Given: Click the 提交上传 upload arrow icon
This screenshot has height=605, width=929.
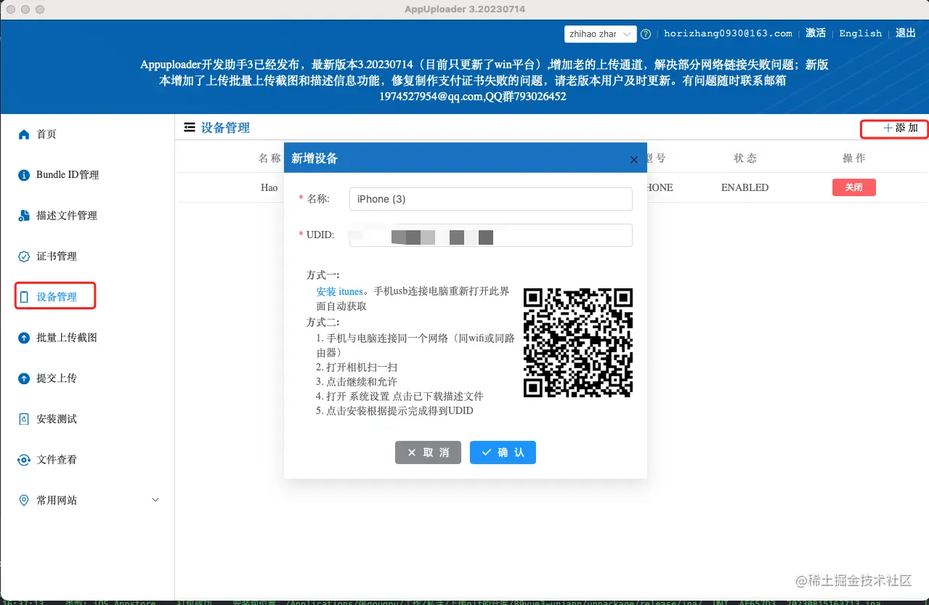Looking at the screenshot, I should click(x=24, y=378).
